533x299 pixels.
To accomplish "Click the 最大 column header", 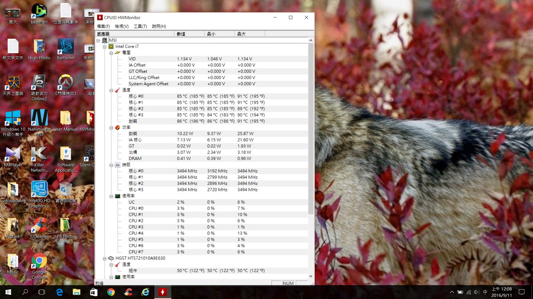I will (x=250, y=34).
